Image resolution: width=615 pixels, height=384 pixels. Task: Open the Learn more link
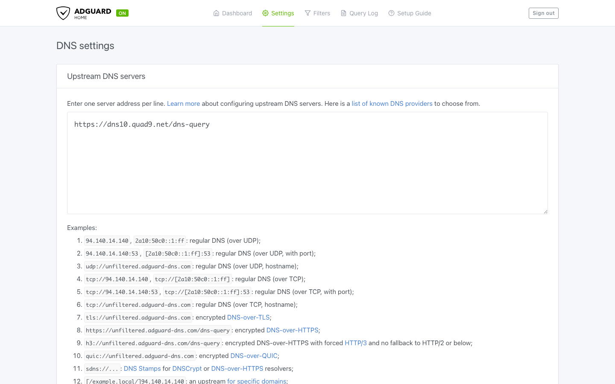(x=183, y=104)
